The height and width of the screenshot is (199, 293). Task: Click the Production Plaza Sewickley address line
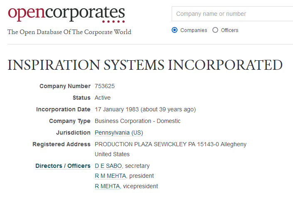click(x=170, y=144)
